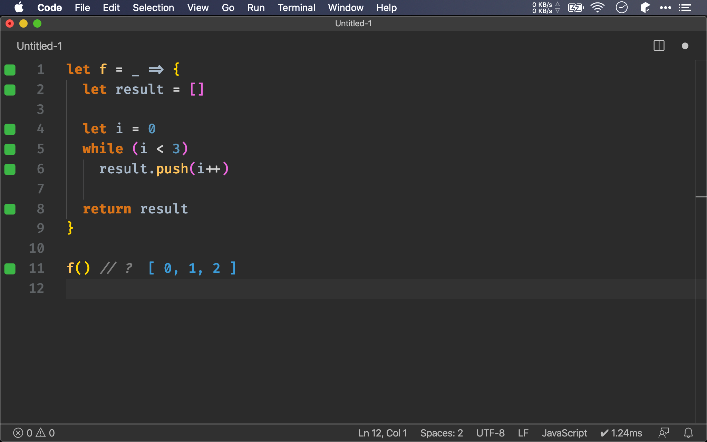Click the Wi-Fi icon in menu bar
The height and width of the screenshot is (442, 707).
(x=597, y=8)
